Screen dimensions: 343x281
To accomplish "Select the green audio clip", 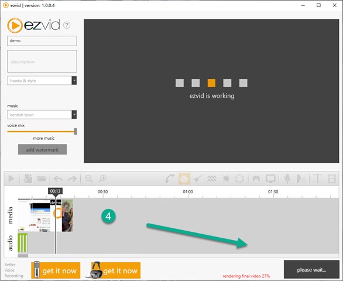I will tap(22, 243).
